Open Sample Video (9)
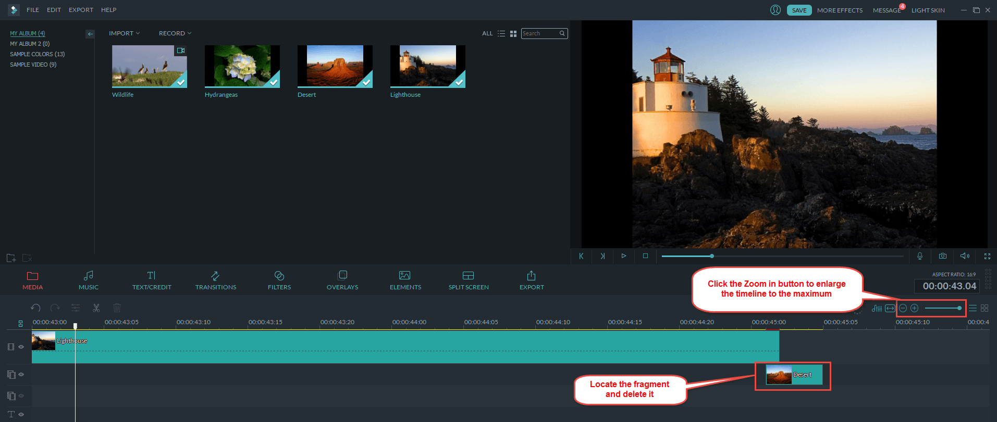The image size is (997, 422). click(33, 65)
